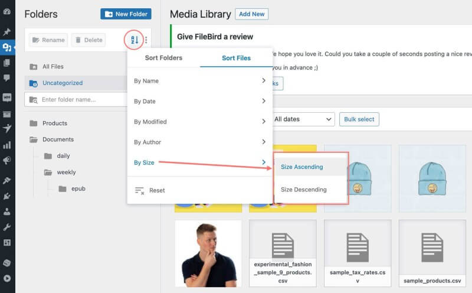Open the Appearance paintbrush icon
This screenshot has width=472, height=293.
(x=7, y=180)
